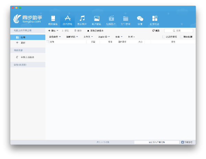Screen dimensions: 206x159
Task: Toggle the filter installed apps checkbox
Action: coord(164,37)
